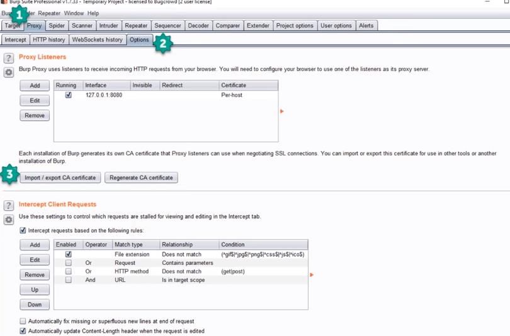Viewport: 510px width, 336px height.
Task: Open the HTTP history sub-tab
Action: pos(48,40)
